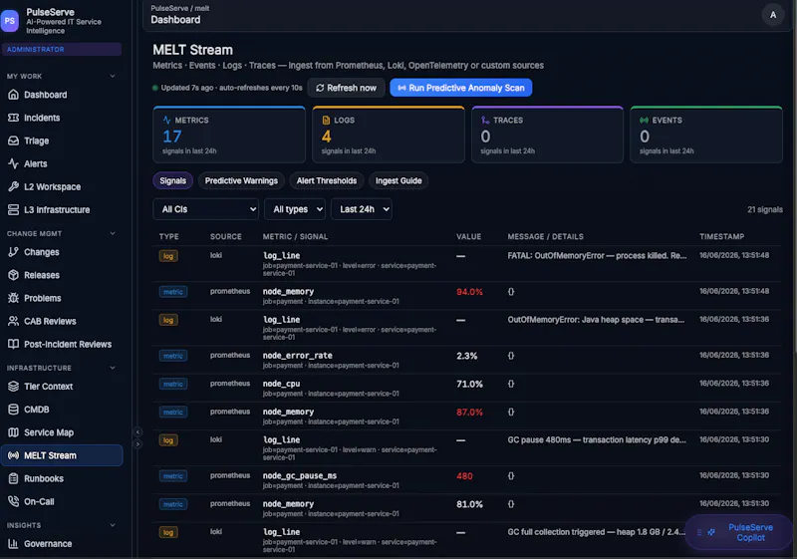Viewport: 797px width, 559px height.
Task: Click the OutOfMemoryError Java heap space message
Action: tap(596, 320)
